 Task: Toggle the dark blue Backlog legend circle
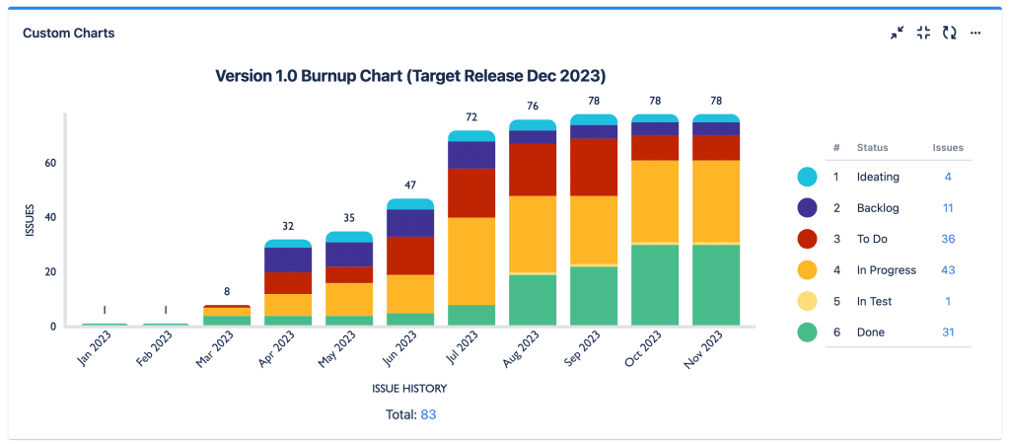[808, 208]
